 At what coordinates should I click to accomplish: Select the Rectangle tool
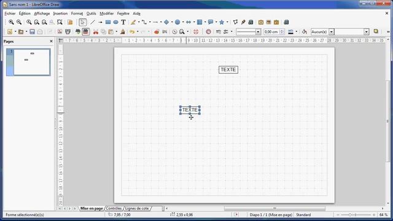(x=108, y=22)
